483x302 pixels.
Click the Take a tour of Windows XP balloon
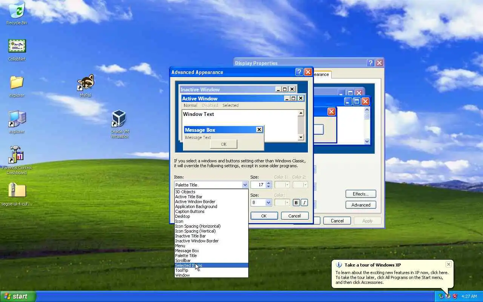pos(392,274)
